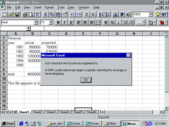Screen dimensions: 169x127
Task: Click the TipWizard lightbulb icon
Action: [158, 14]
